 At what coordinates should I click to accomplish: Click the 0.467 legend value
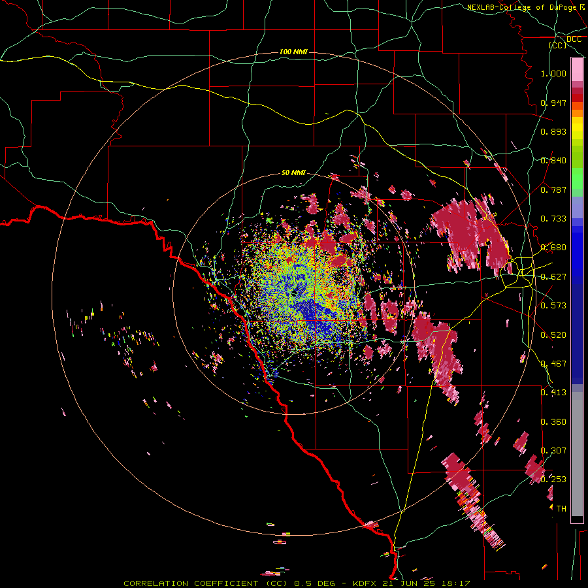click(x=553, y=364)
